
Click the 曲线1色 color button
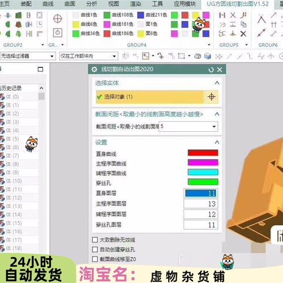(x=85, y=15)
